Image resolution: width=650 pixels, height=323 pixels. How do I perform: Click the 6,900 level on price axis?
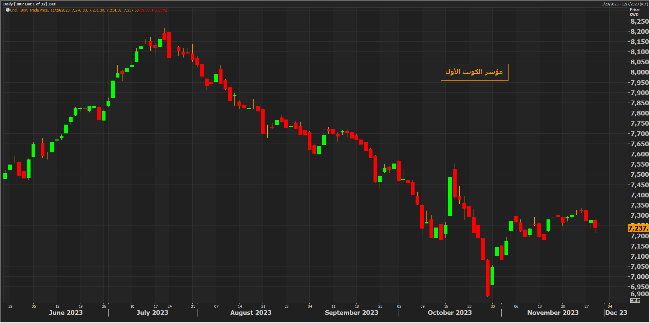pos(639,294)
